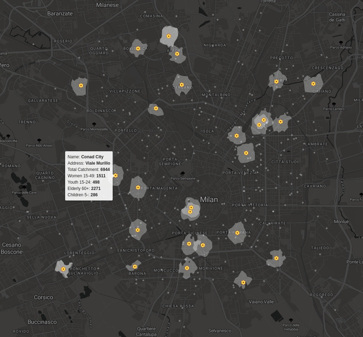The height and width of the screenshot is (337, 363).
Task: Click the 'Corsico' map label
Action: [x=44, y=297]
